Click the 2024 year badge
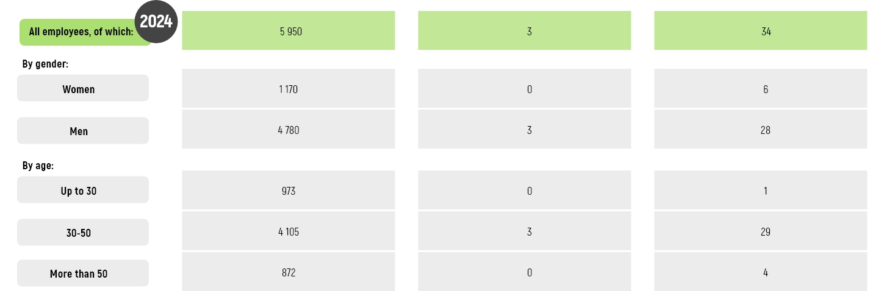This screenshot has width=873, height=291. [x=156, y=23]
